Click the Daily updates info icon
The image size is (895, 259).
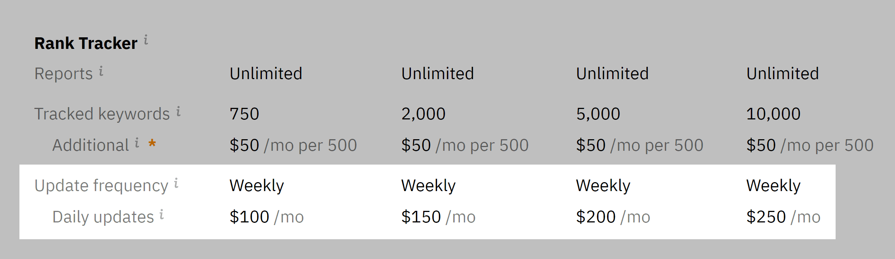tap(162, 214)
